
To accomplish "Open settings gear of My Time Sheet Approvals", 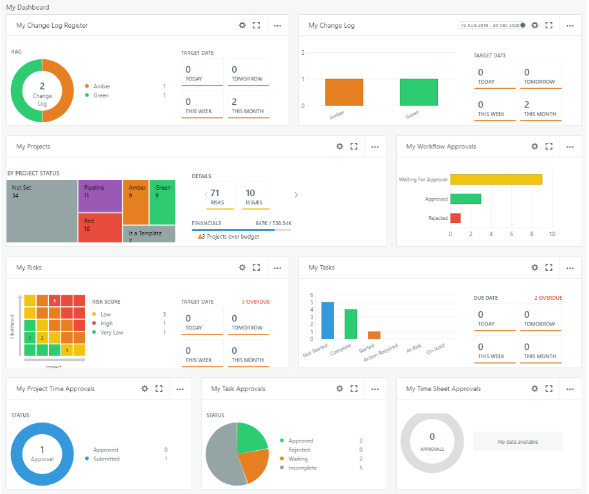I will [535, 389].
